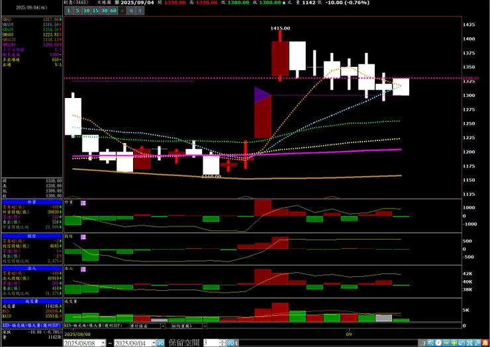This screenshot has height=347, width=490.
Task: Click the MA10 3591張 volume row
Action: click(x=32, y=317)
